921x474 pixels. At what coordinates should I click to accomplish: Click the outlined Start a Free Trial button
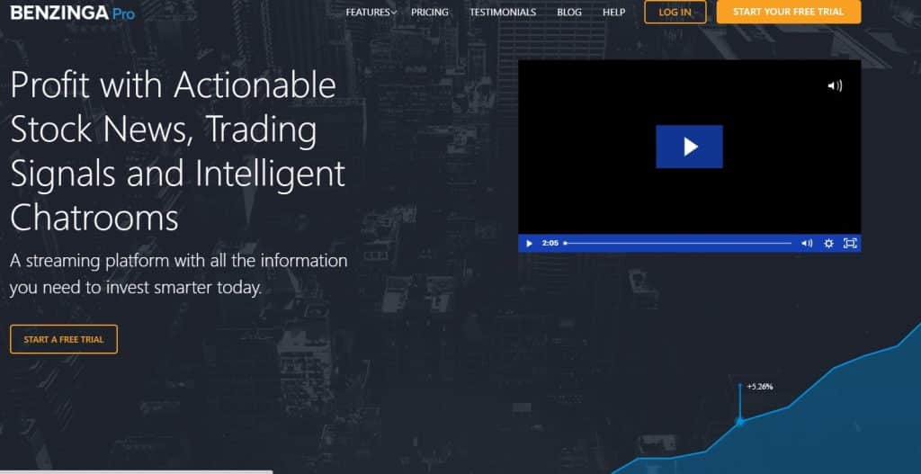(64, 339)
